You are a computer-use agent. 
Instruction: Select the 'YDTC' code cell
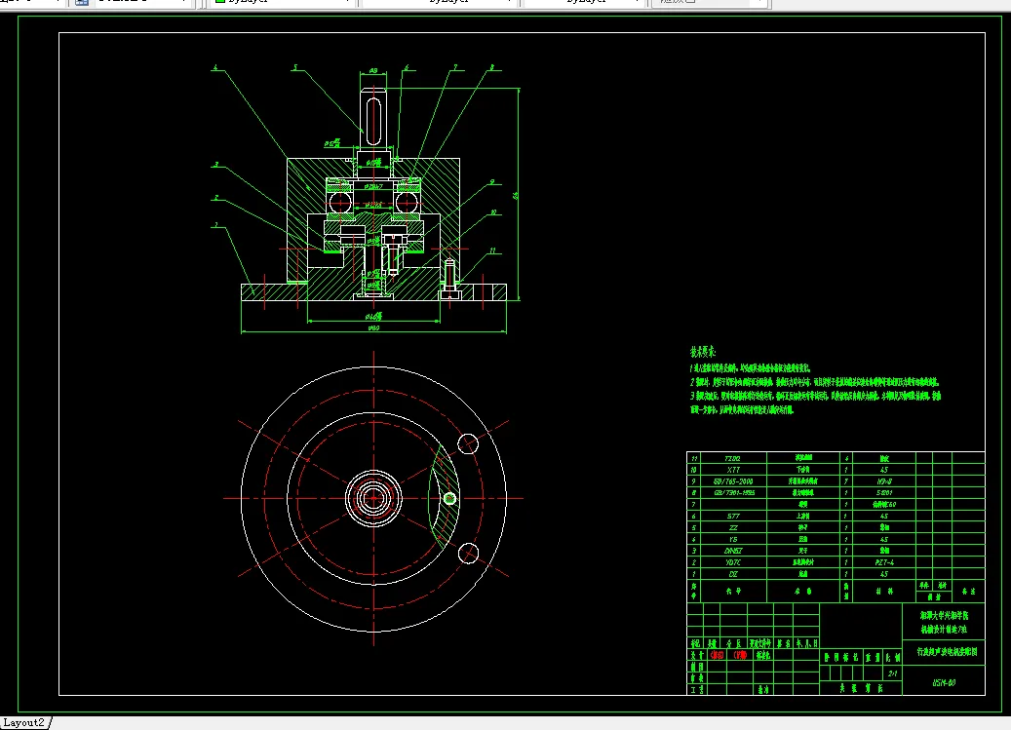[732, 562]
